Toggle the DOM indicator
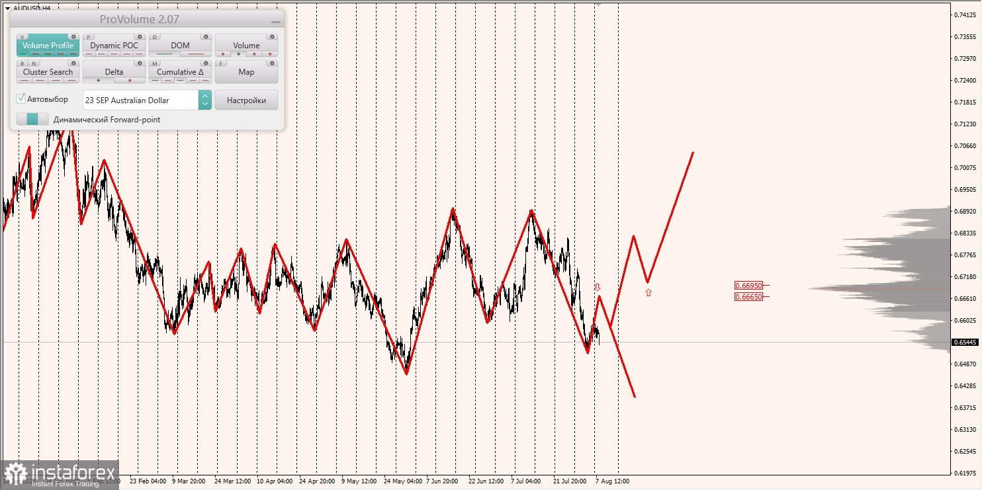Image resolution: width=982 pixels, height=490 pixels. [x=180, y=46]
